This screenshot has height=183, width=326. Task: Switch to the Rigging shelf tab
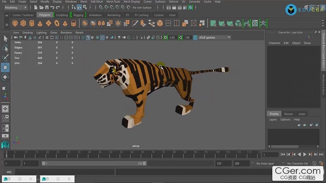tap(78, 15)
